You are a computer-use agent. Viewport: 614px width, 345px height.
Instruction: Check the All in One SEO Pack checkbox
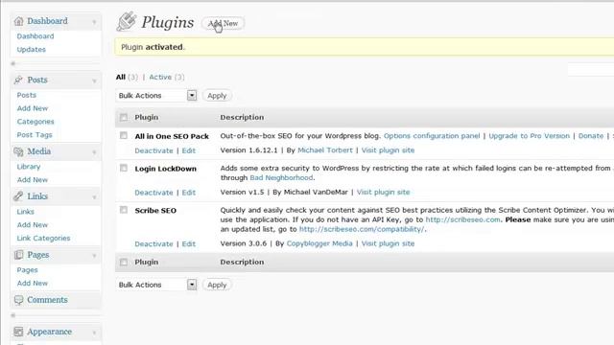pos(124,135)
